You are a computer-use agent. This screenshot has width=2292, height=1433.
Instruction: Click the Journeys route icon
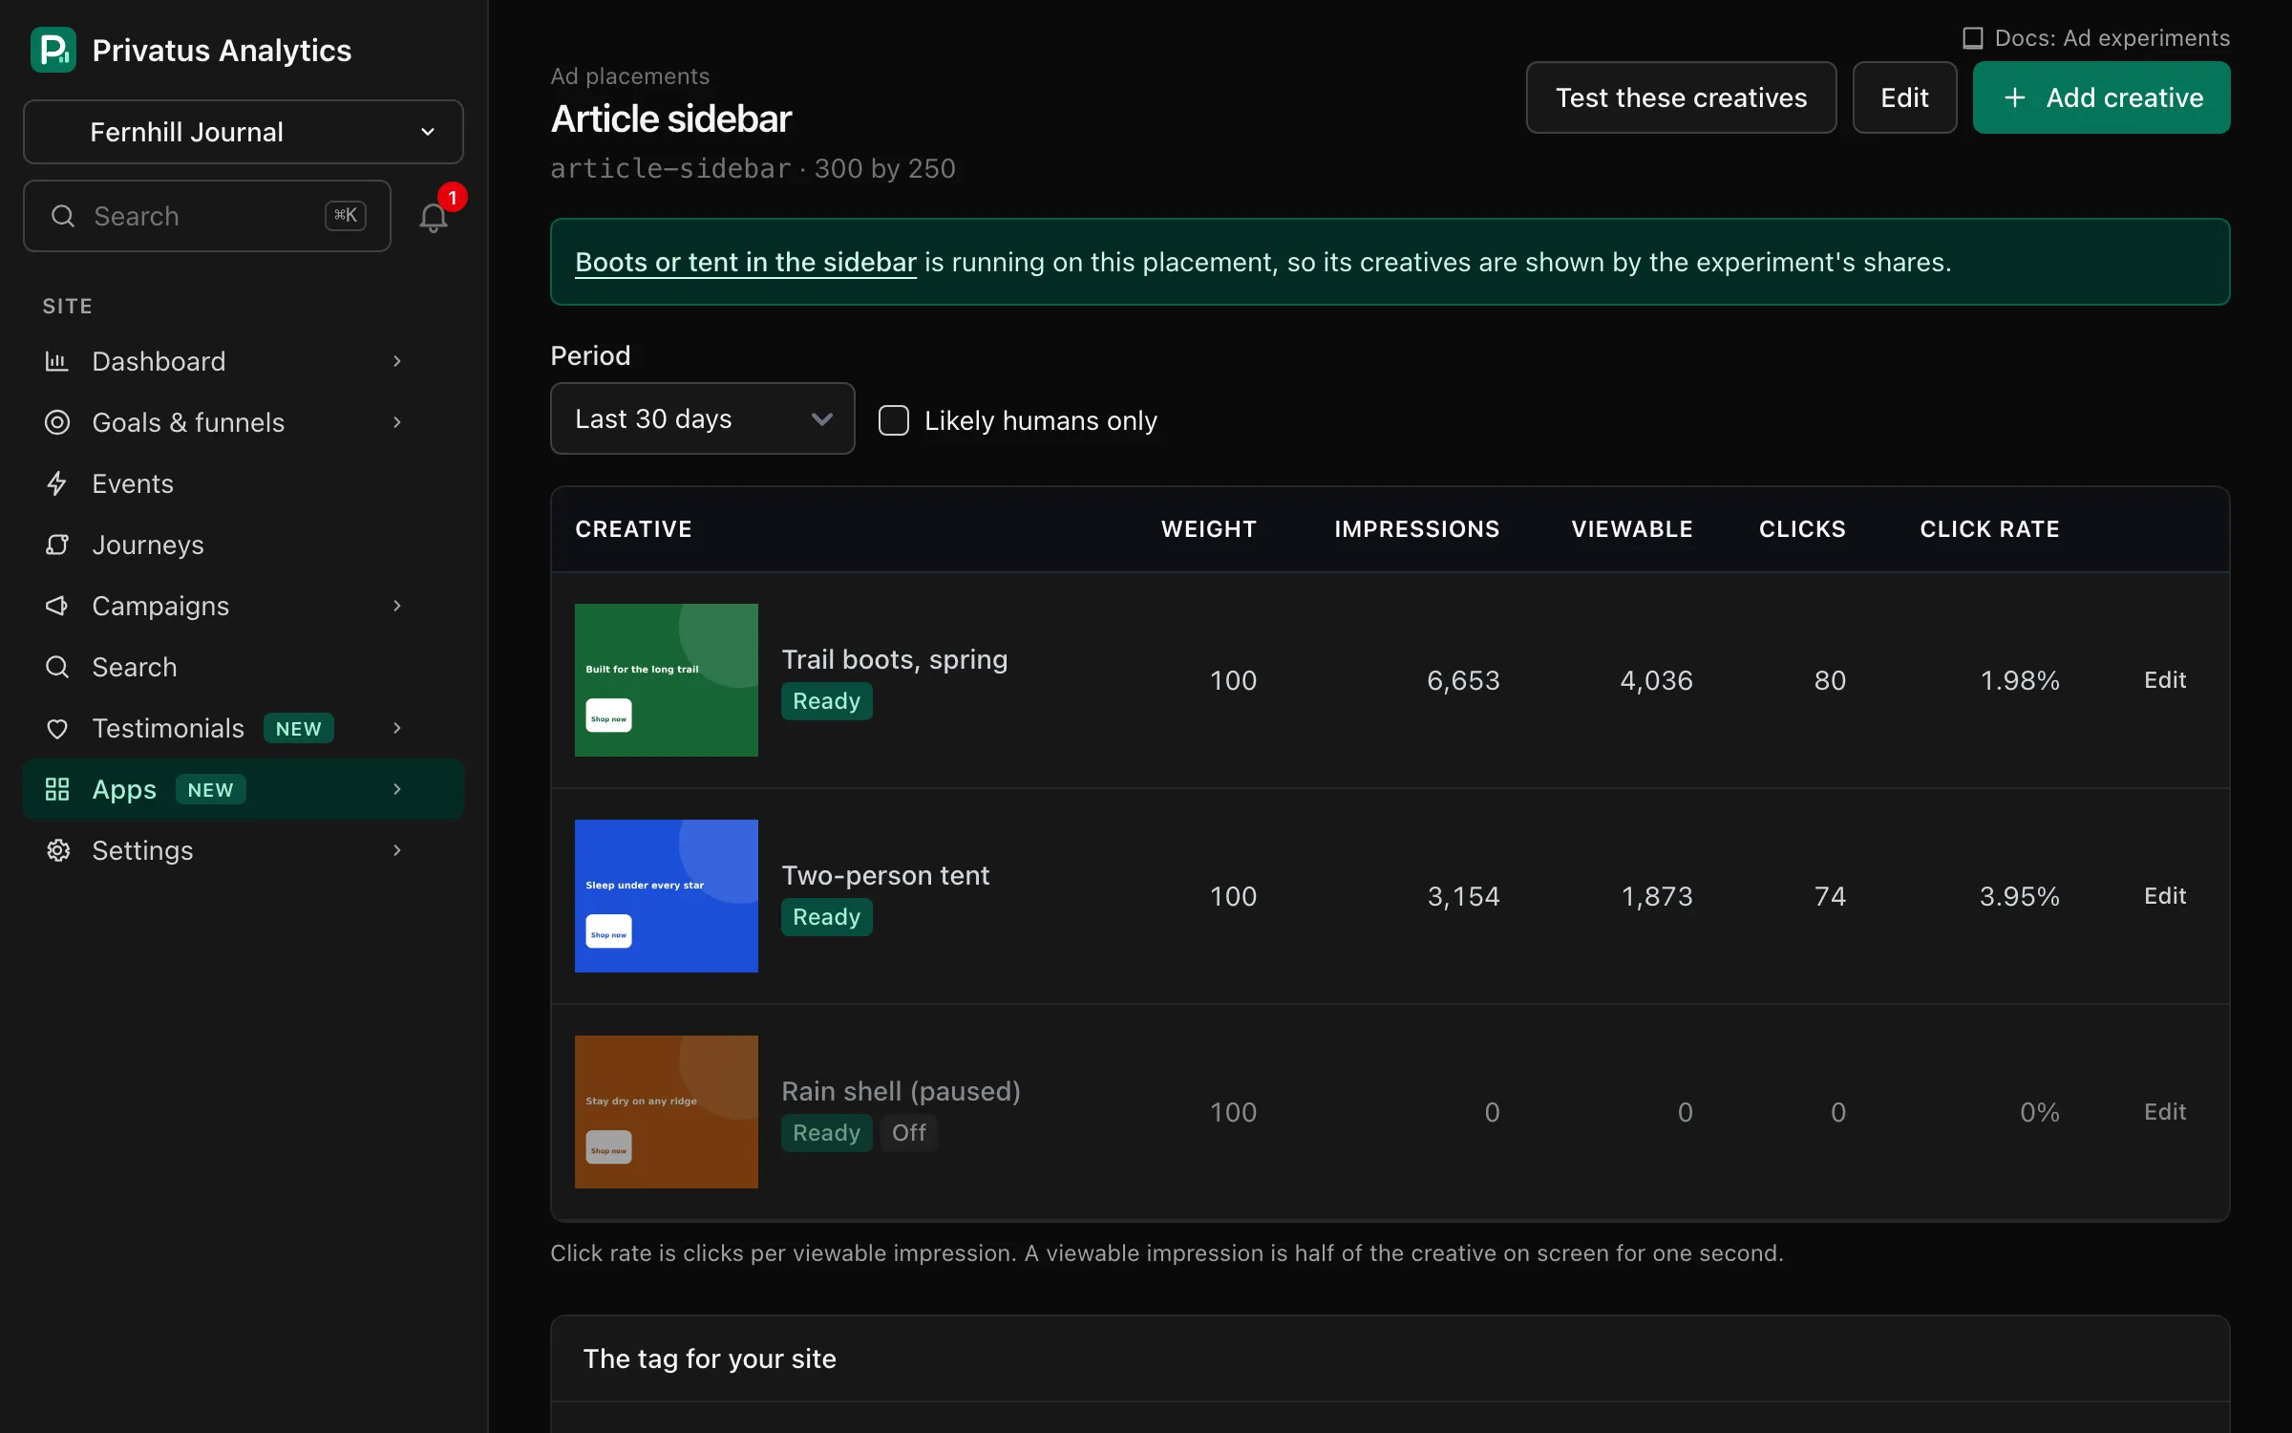[x=57, y=545]
